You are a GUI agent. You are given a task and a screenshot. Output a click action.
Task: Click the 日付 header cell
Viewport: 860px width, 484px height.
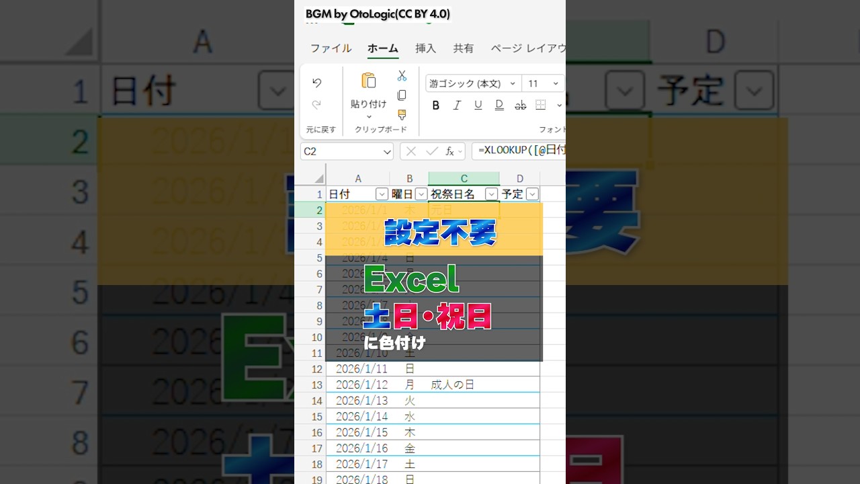click(357, 194)
